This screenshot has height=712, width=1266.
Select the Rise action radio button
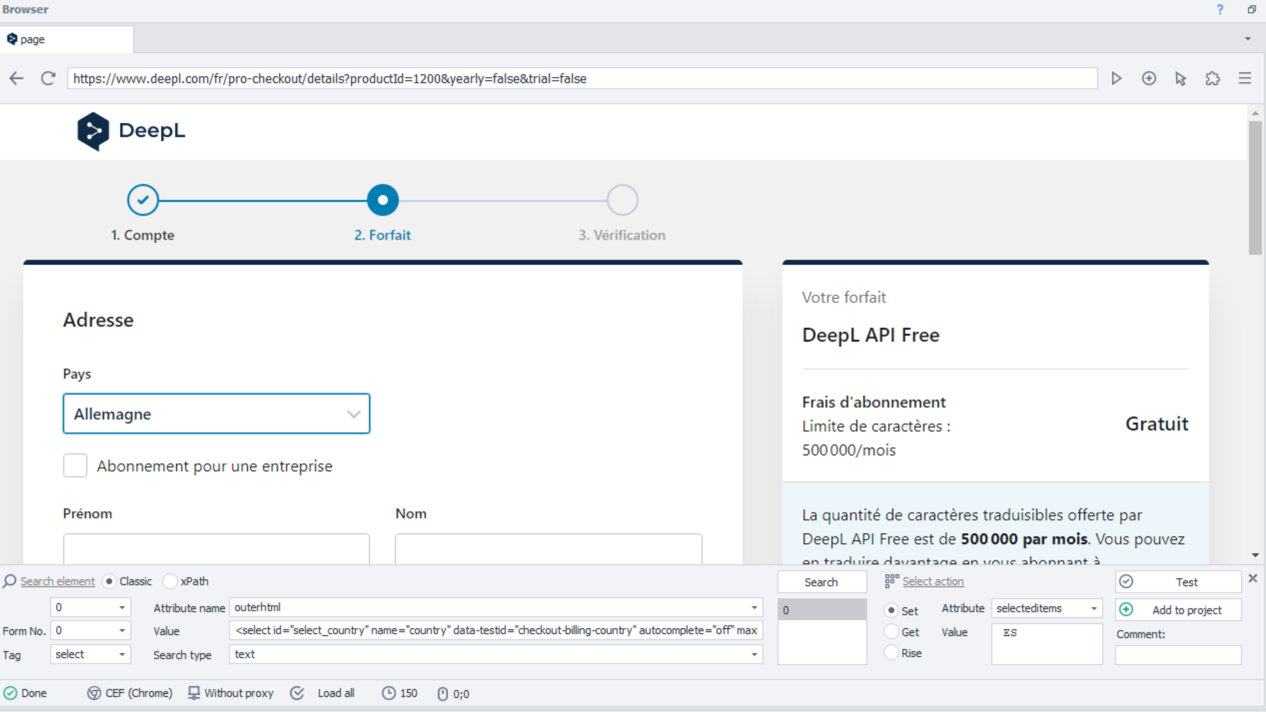click(x=891, y=653)
